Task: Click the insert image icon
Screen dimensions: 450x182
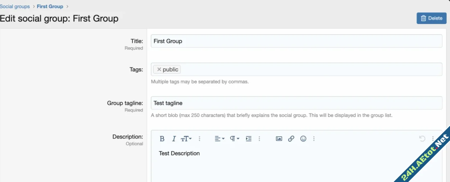Action: tap(279, 139)
